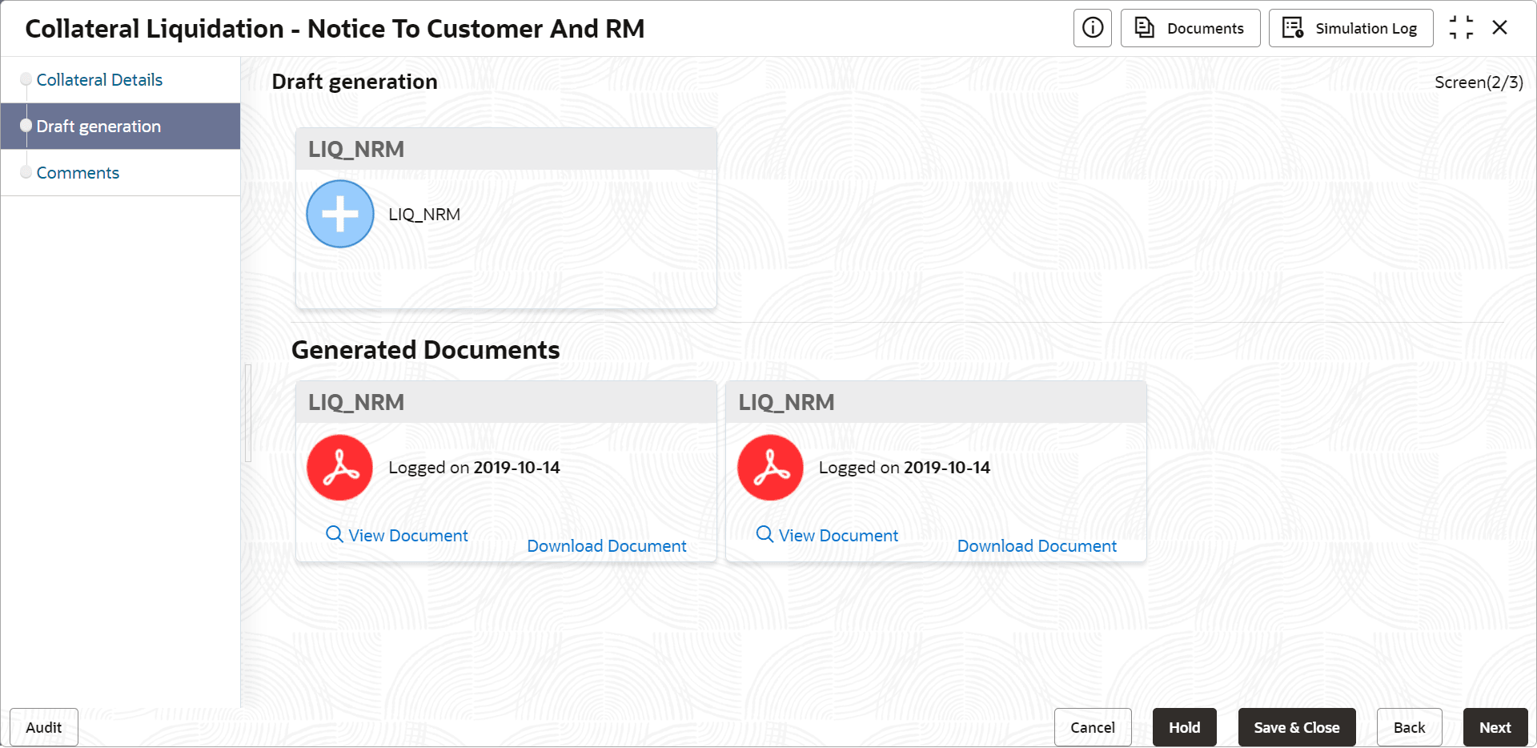Click the magnifier icon on the second View Document
The image size is (1537, 748).
765,534
